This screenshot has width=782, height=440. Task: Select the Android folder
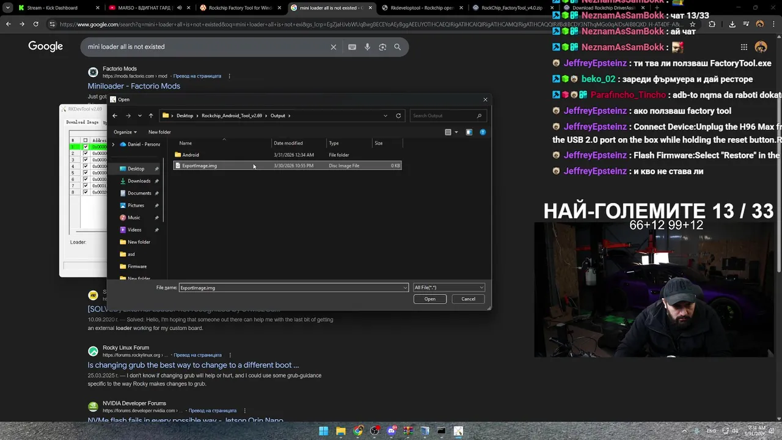[287, 155]
